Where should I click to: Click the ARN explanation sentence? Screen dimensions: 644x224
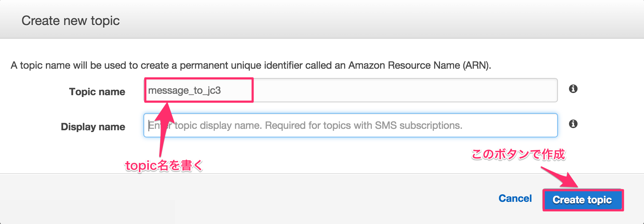point(251,65)
